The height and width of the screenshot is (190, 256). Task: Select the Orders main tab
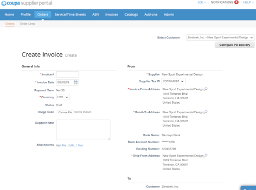[x=42, y=14]
